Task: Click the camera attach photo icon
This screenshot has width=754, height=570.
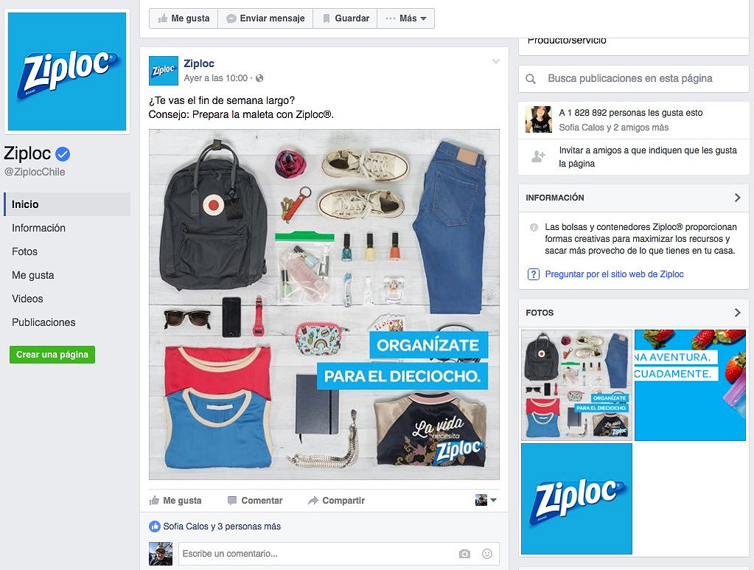Action: (x=464, y=554)
